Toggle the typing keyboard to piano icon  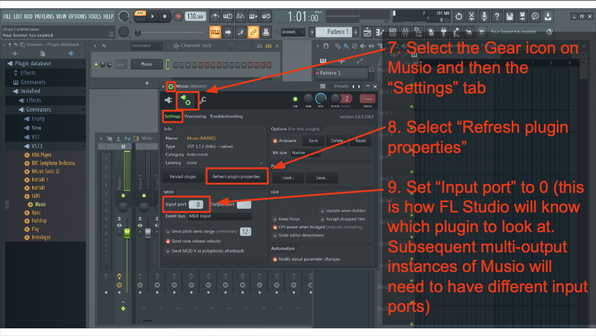(x=215, y=32)
